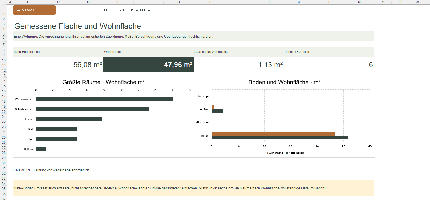This screenshot has width=430, height=200.
Task: Select the heading Gemessene Fläche und Wohnfläche
Action: [78, 26]
